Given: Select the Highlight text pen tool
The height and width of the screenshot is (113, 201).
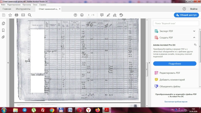Looking at the screenshot, I should (x=108, y=15).
